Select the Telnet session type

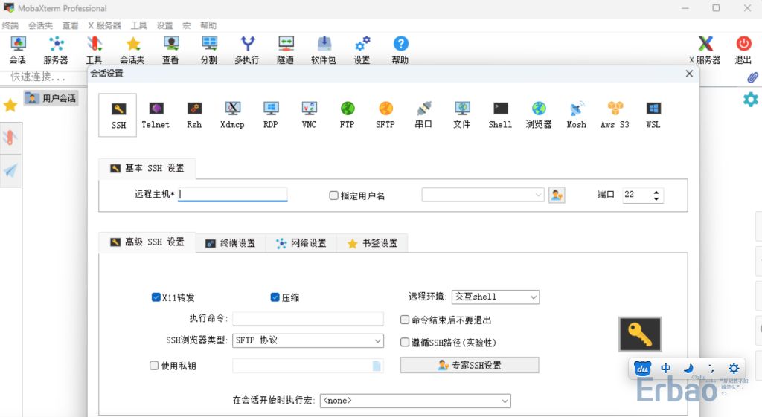click(156, 115)
